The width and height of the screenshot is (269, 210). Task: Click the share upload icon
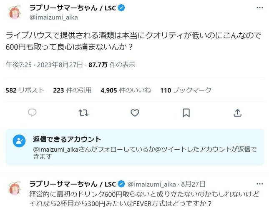[238, 112]
